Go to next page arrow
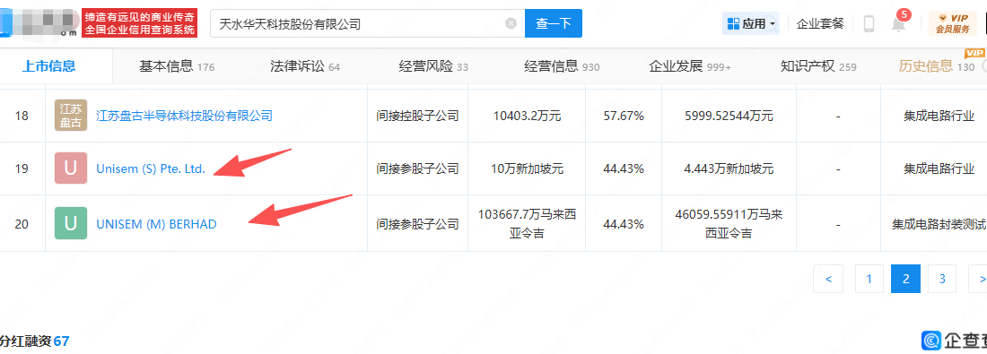Viewport: 987px width, 354px height. (977, 279)
